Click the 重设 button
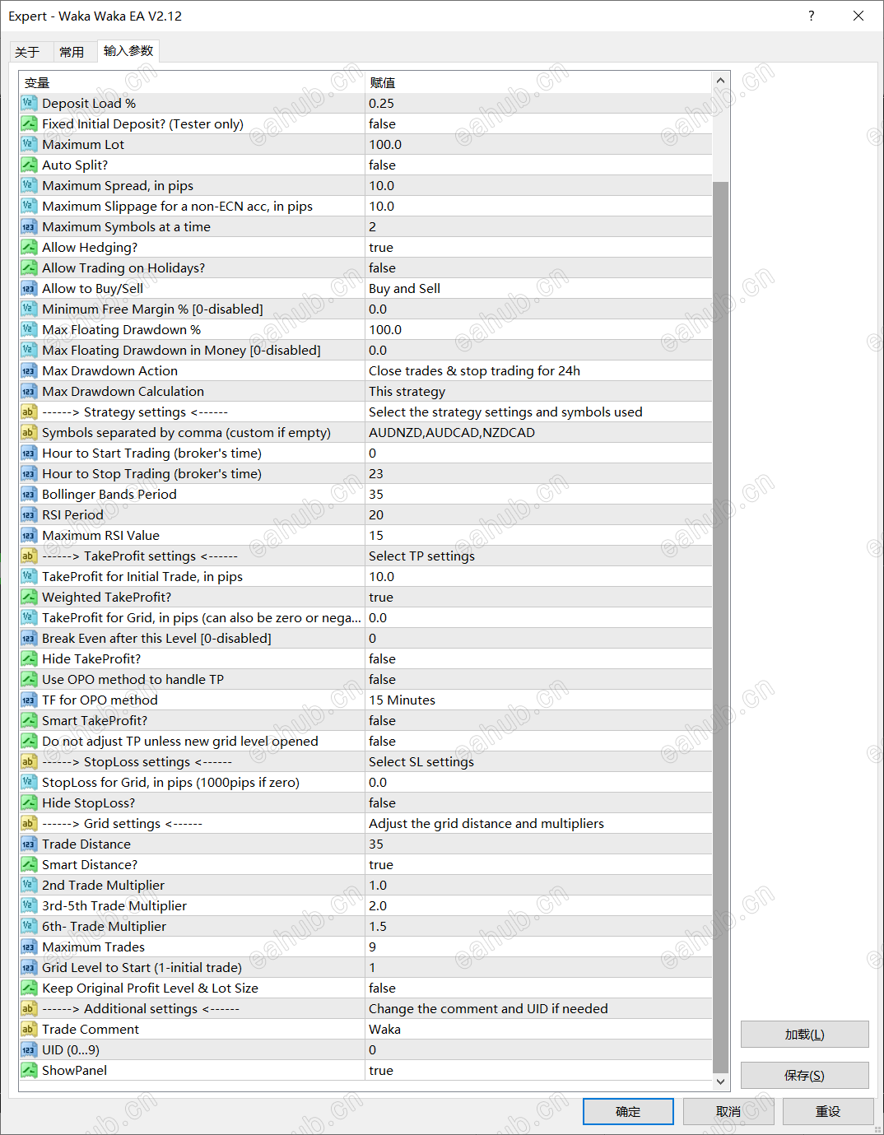884x1135 pixels. (828, 1111)
